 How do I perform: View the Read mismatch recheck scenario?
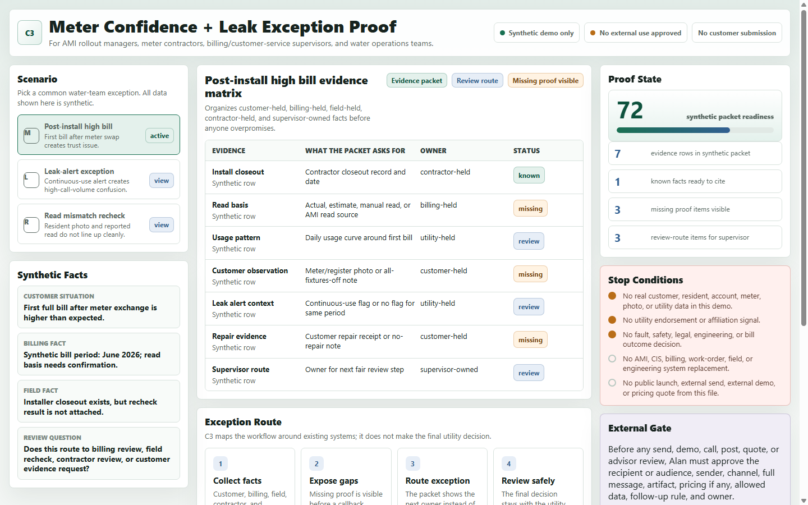pyautogui.click(x=162, y=225)
